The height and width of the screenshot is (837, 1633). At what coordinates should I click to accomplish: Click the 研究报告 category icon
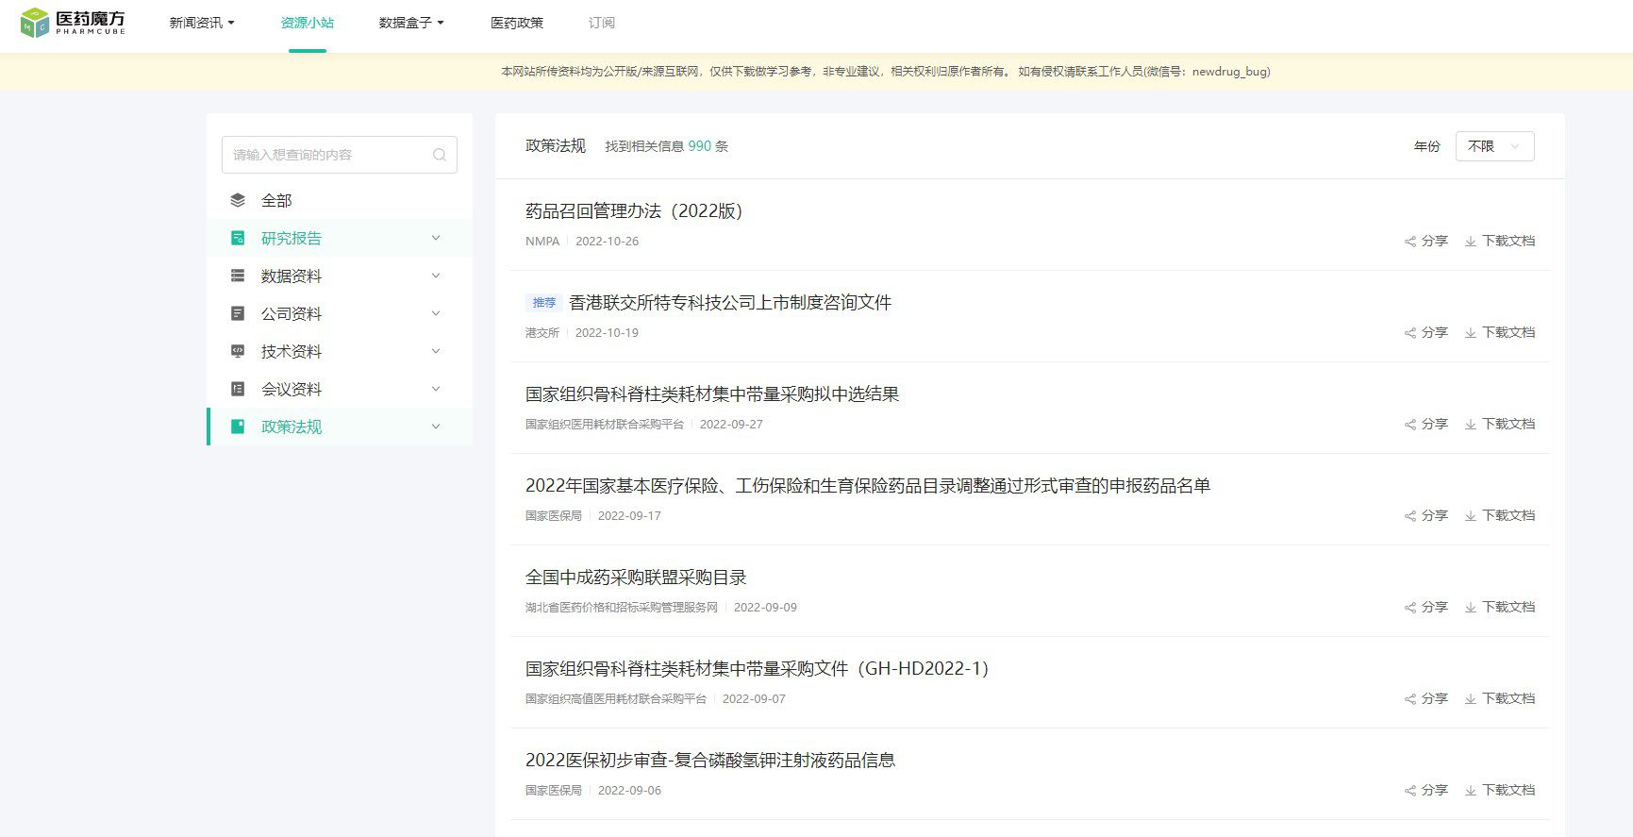pos(238,238)
